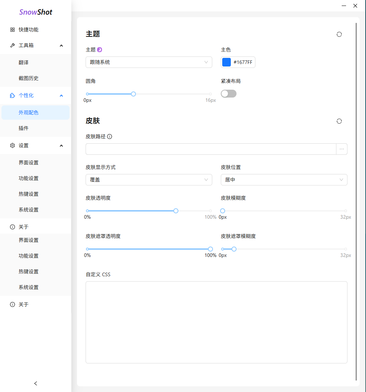
Task: Open the 翻译 menu item
Action: click(x=24, y=63)
